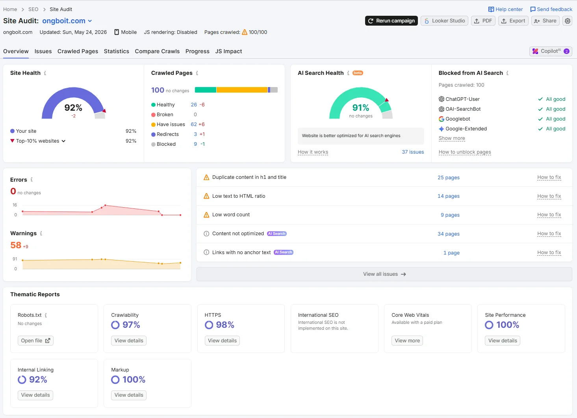Open 34 pages content not optimized
Viewport: 577px width, 418px height.
click(449, 234)
